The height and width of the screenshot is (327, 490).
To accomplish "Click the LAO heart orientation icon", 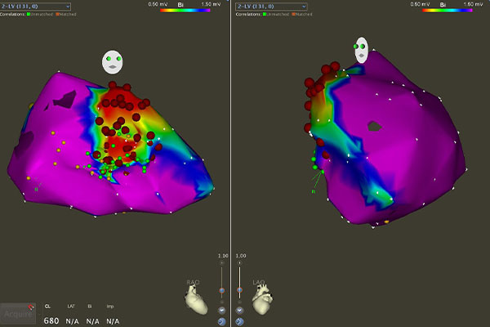I will coord(263,302).
